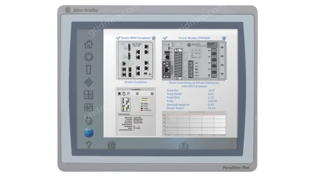Viewport: 315px width, 177px height.
Task: Click the info icon in switch faceplate toolbar
Action: [x=124, y=93]
